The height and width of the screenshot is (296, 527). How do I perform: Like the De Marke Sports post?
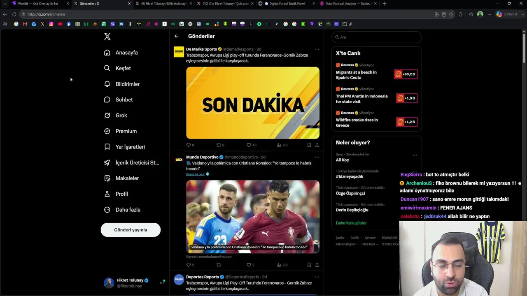(251, 145)
